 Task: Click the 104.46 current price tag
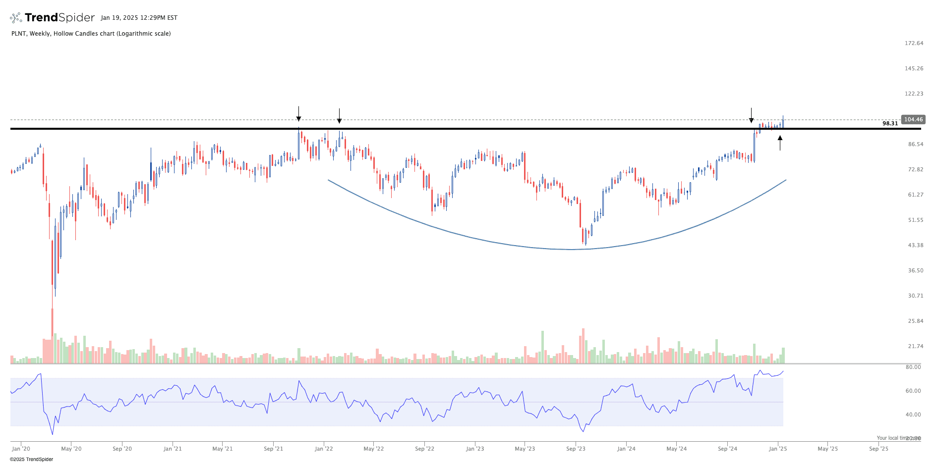click(913, 119)
